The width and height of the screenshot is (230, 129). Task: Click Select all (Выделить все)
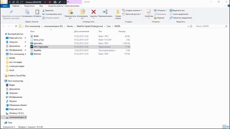coord(177,10)
